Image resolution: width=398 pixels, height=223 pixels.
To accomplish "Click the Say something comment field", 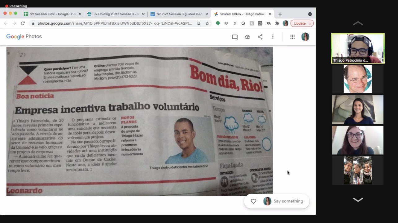I will click(288, 201).
